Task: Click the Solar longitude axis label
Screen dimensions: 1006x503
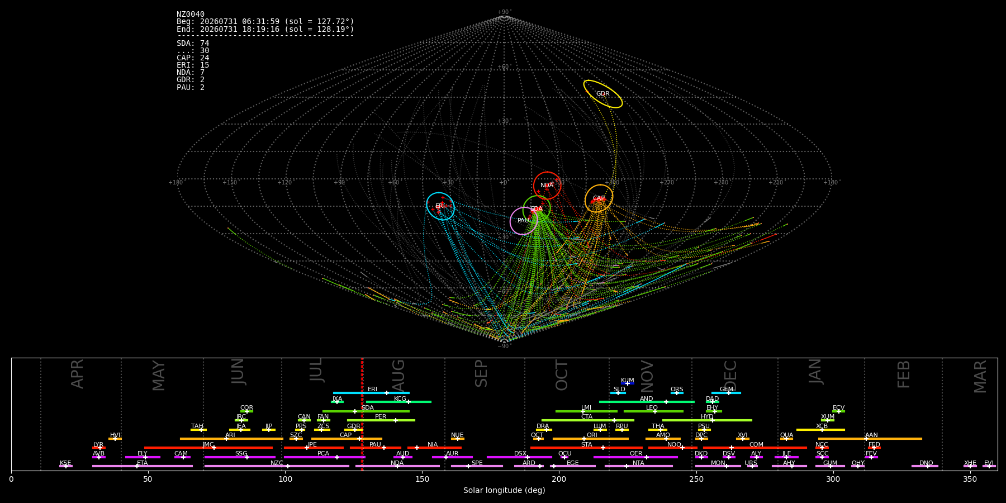Action: point(504,490)
